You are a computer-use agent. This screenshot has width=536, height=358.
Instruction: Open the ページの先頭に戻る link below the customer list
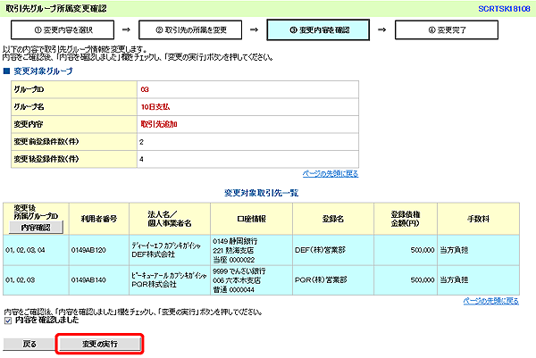pyautogui.click(x=490, y=301)
